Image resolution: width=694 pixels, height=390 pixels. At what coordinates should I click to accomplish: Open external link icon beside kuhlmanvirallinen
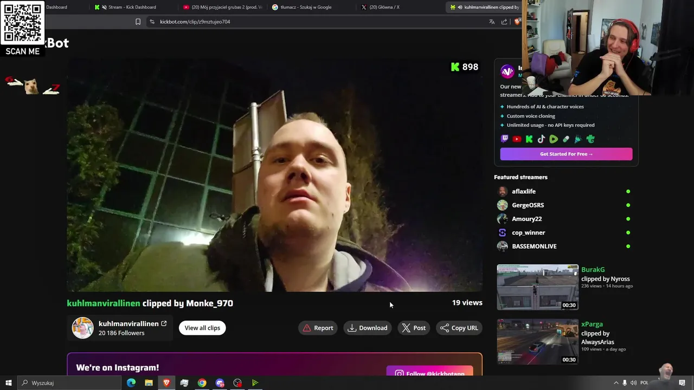pos(164,324)
